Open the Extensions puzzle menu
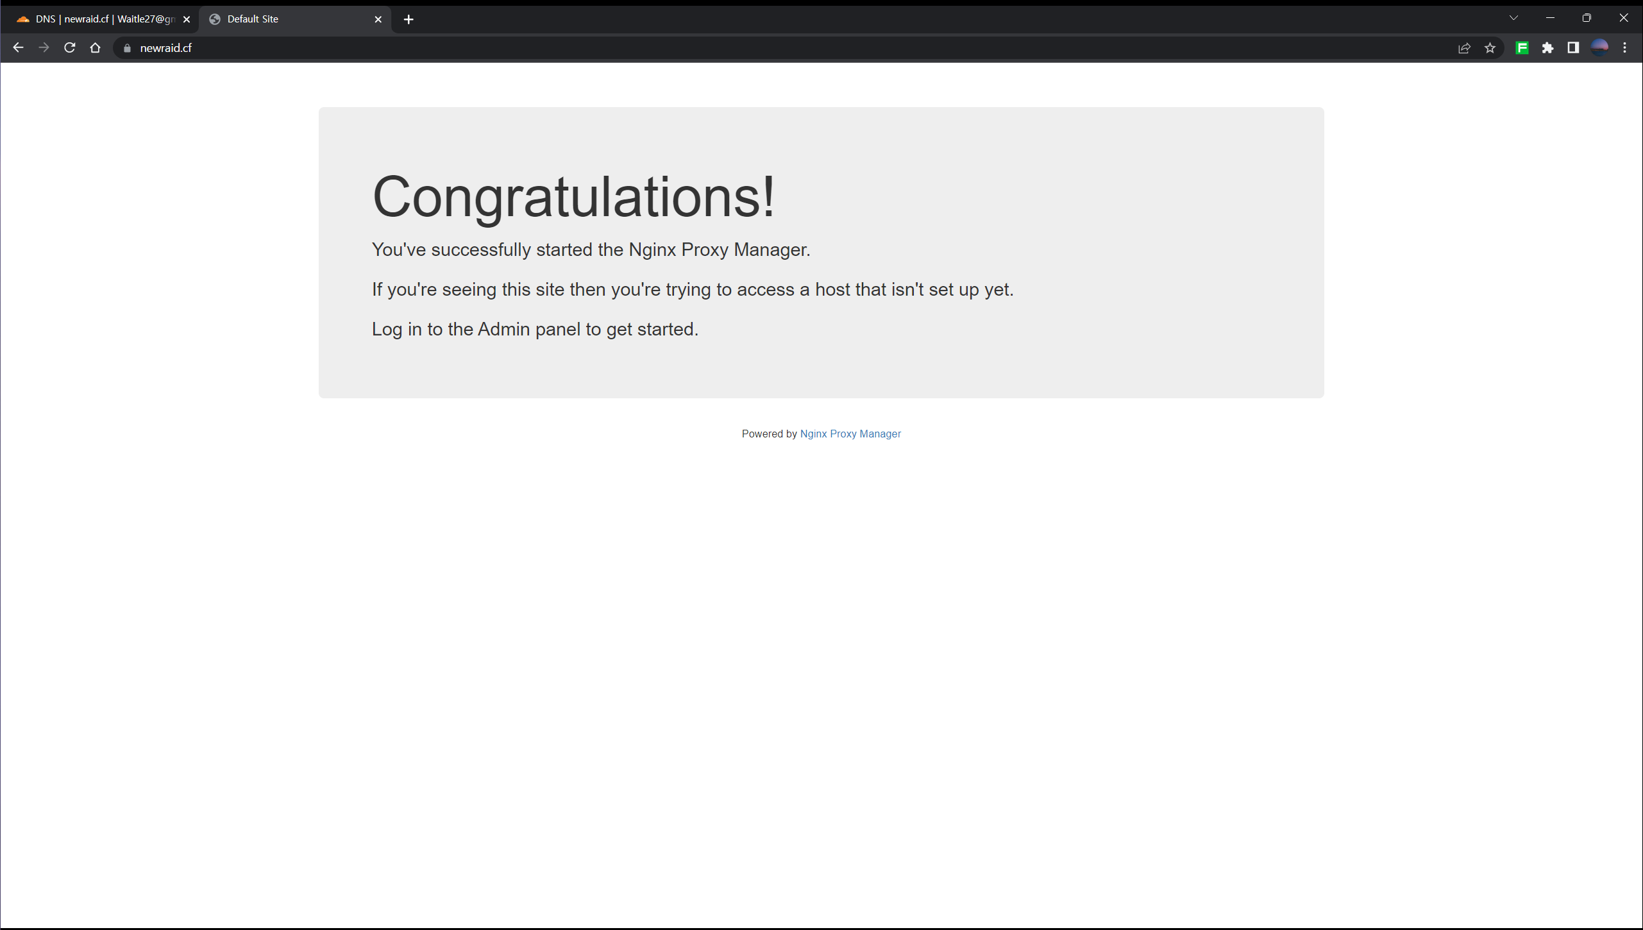Image resolution: width=1643 pixels, height=930 pixels. click(x=1547, y=48)
